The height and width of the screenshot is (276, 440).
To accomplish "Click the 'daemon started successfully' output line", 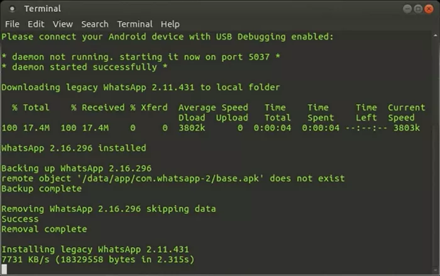I will click(84, 67).
